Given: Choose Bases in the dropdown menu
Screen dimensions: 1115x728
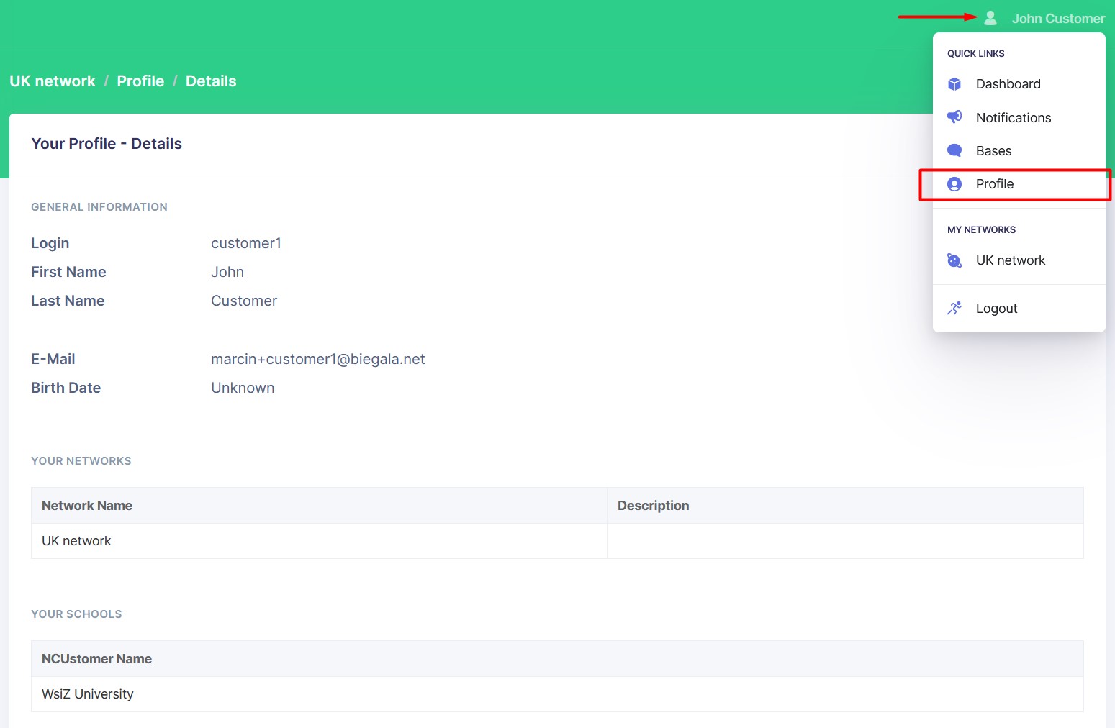Looking at the screenshot, I should click(x=993, y=151).
